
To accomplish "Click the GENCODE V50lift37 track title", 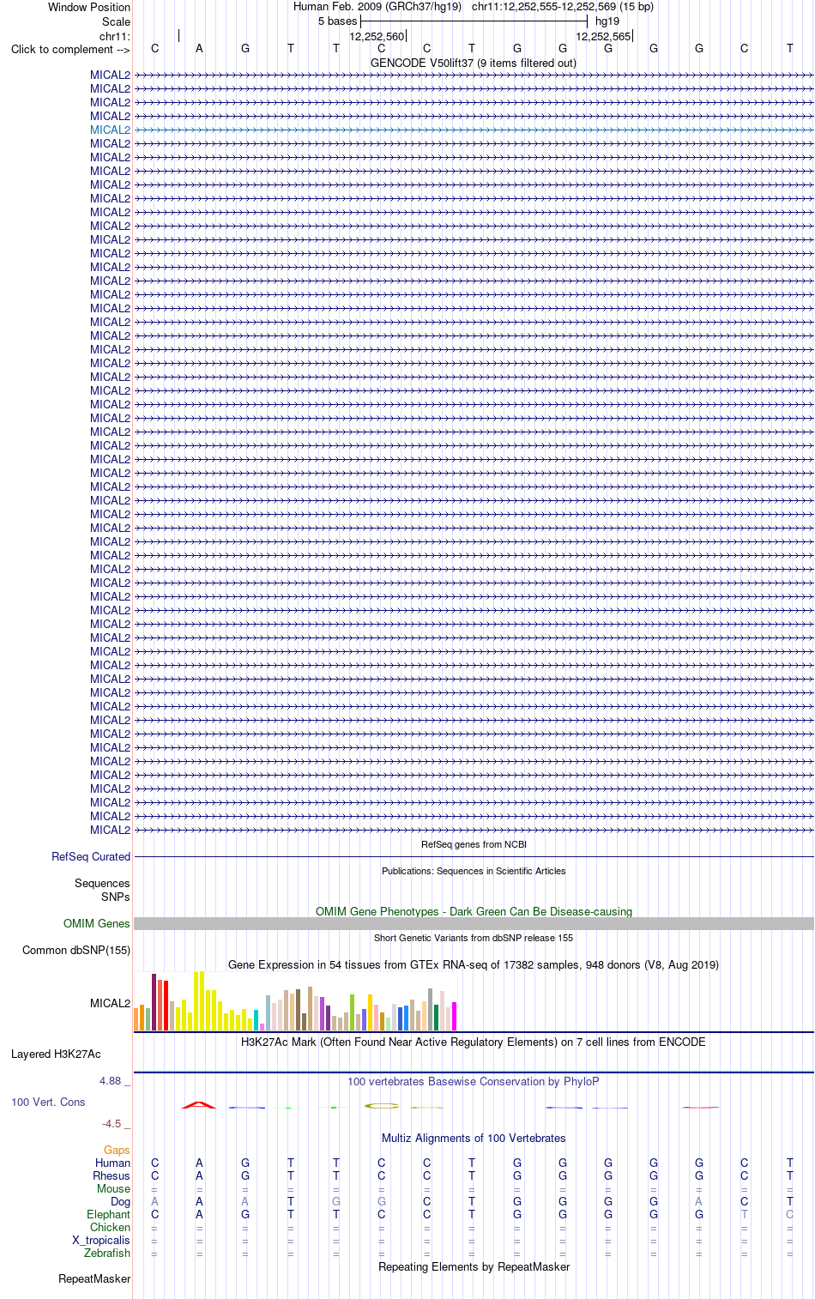I will coord(474,63).
